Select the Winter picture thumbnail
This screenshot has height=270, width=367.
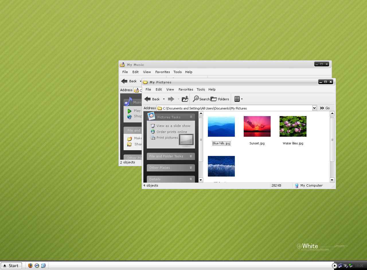pyautogui.click(x=221, y=166)
